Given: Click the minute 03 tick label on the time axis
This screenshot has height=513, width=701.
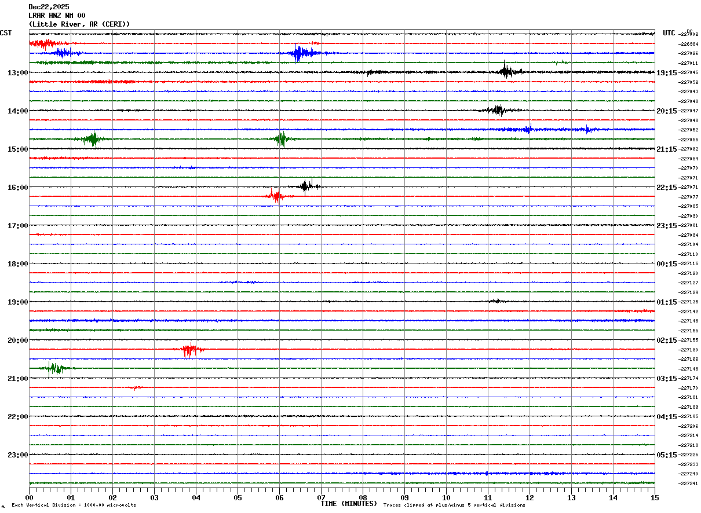Looking at the screenshot, I should (x=154, y=497).
